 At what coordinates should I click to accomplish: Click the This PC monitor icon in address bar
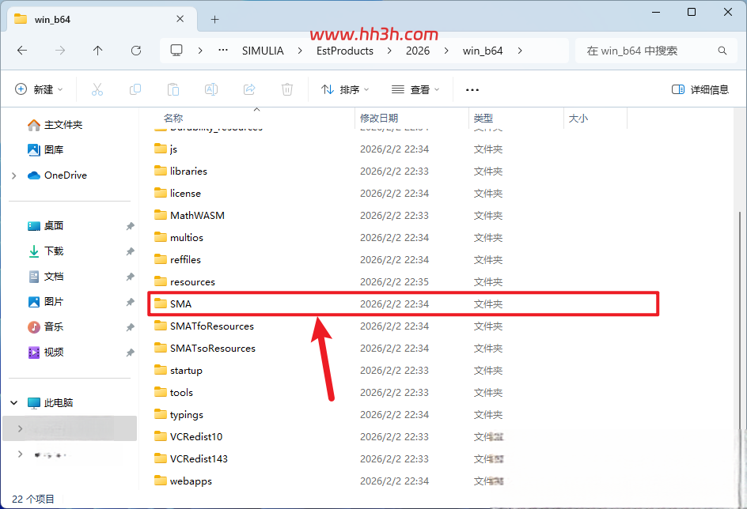click(176, 51)
